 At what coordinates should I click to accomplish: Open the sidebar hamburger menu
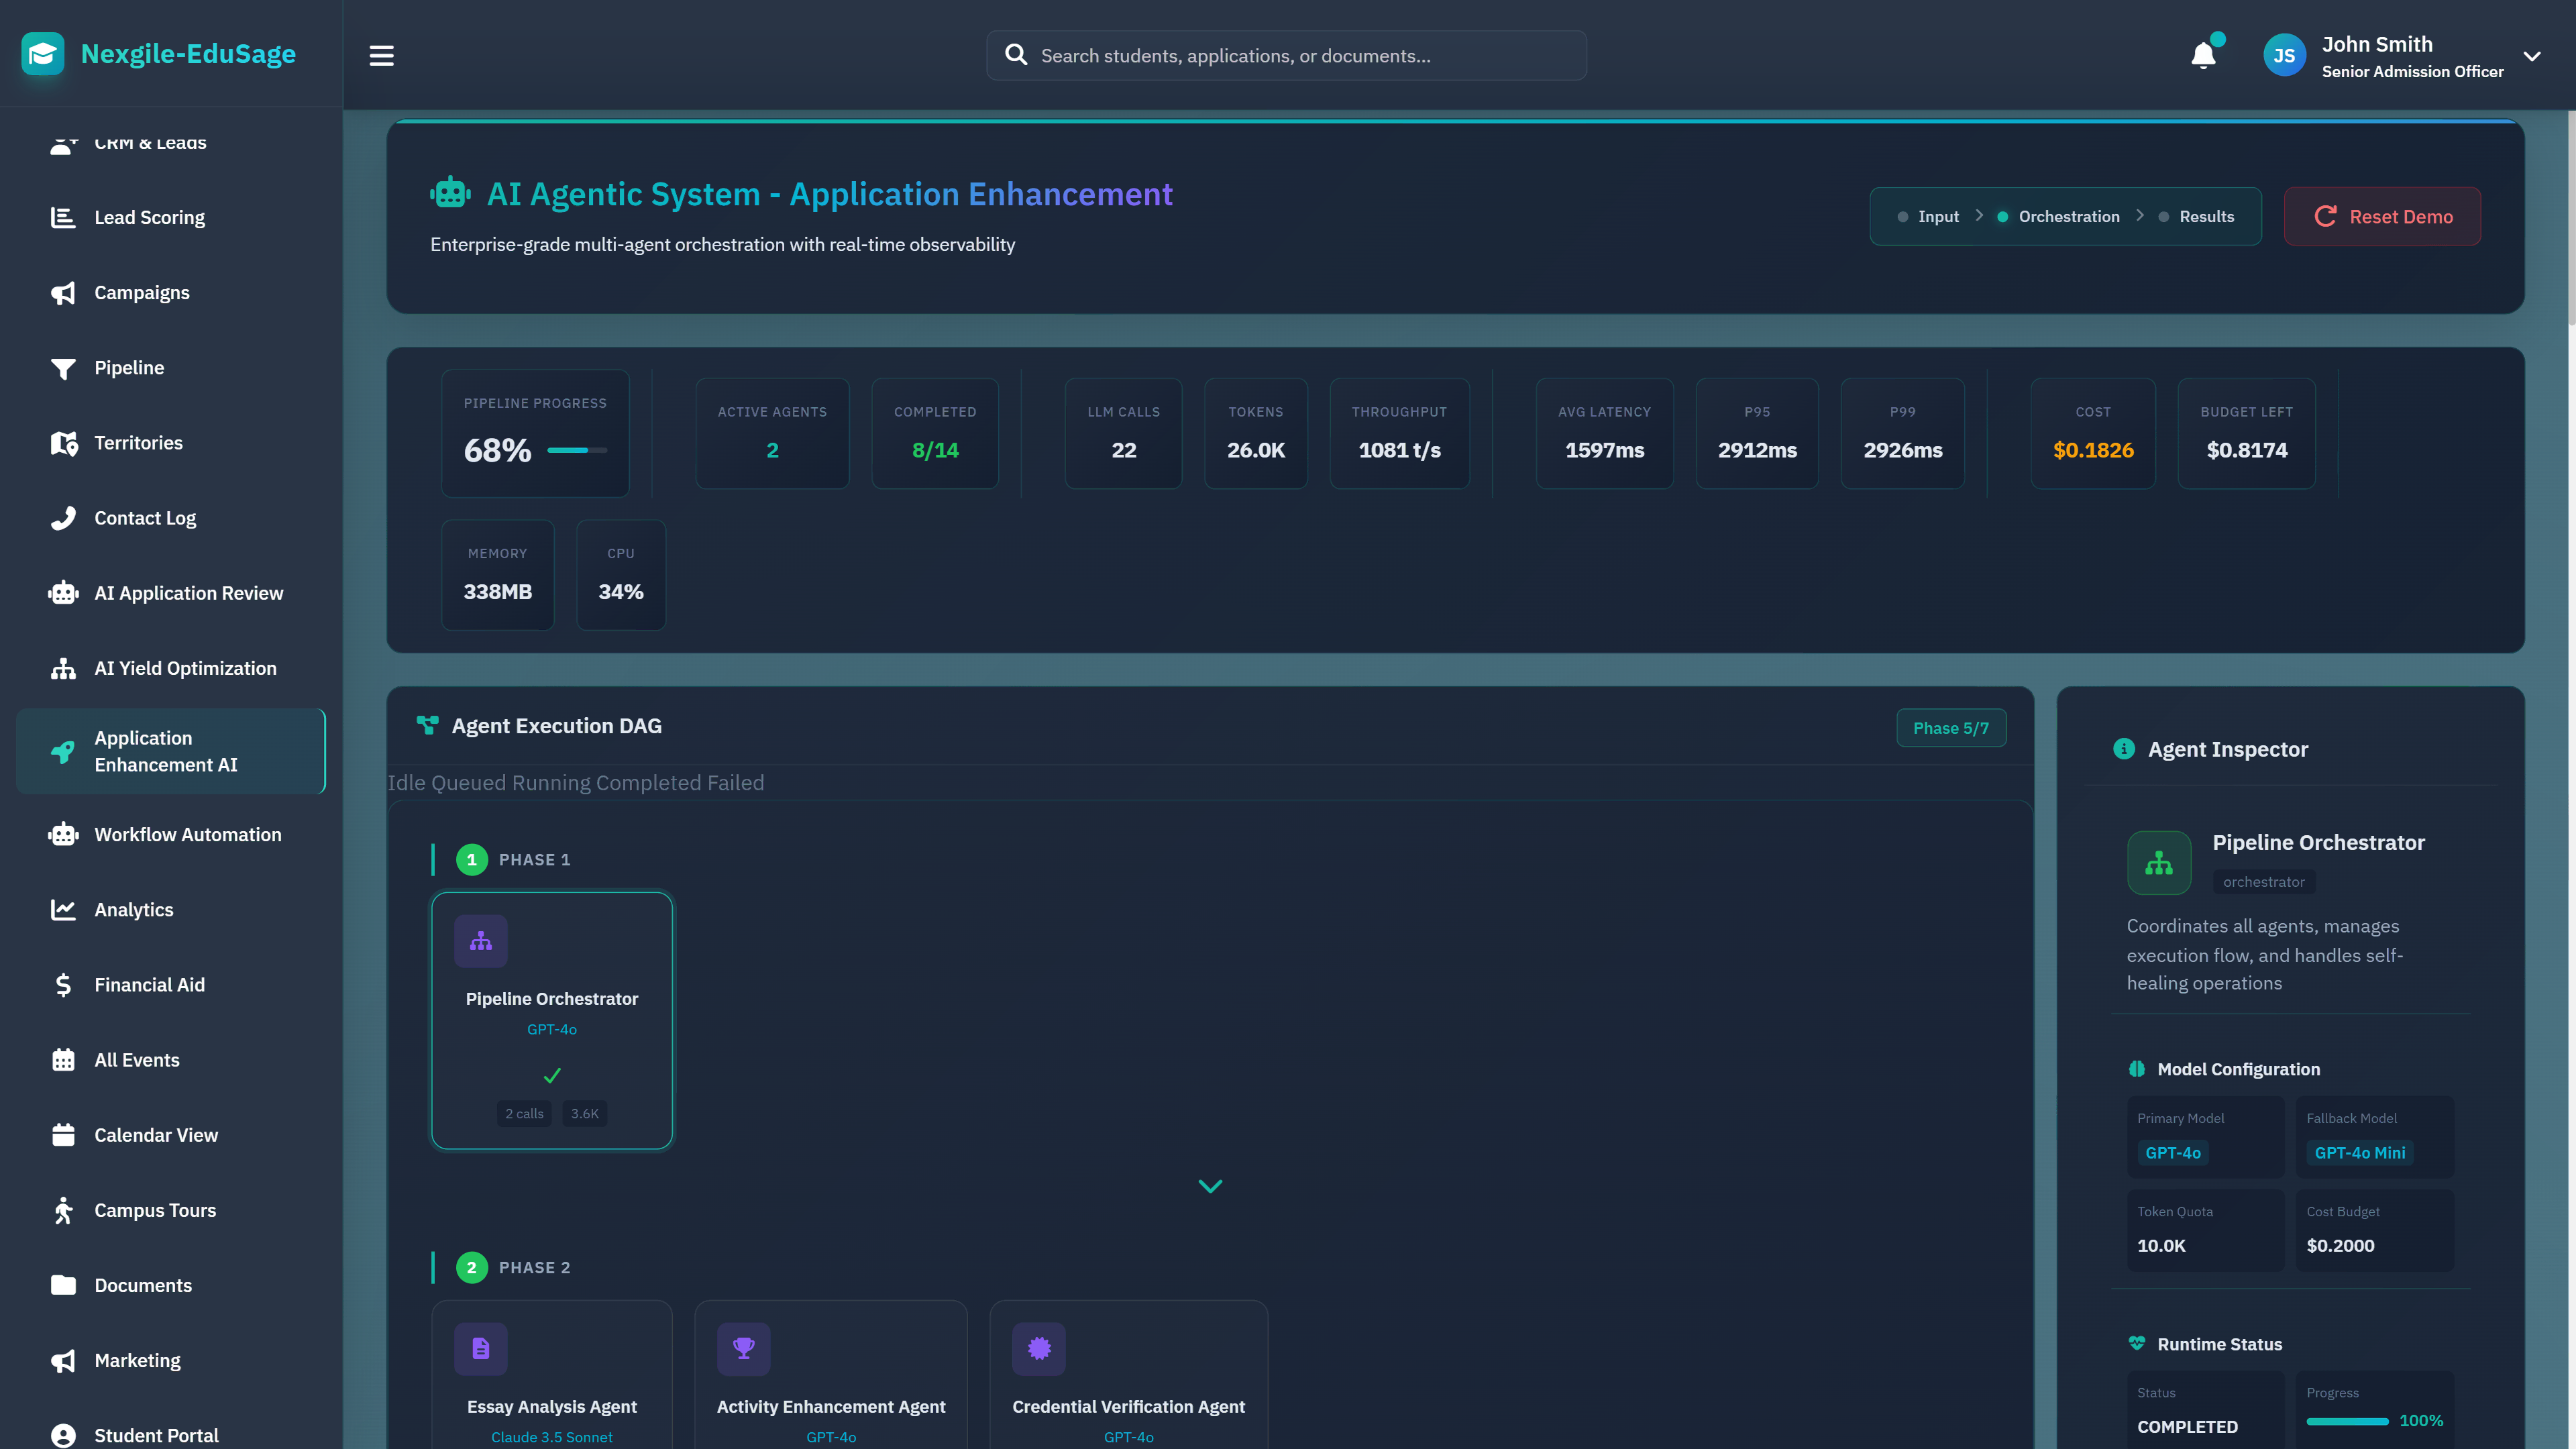[381, 55]
